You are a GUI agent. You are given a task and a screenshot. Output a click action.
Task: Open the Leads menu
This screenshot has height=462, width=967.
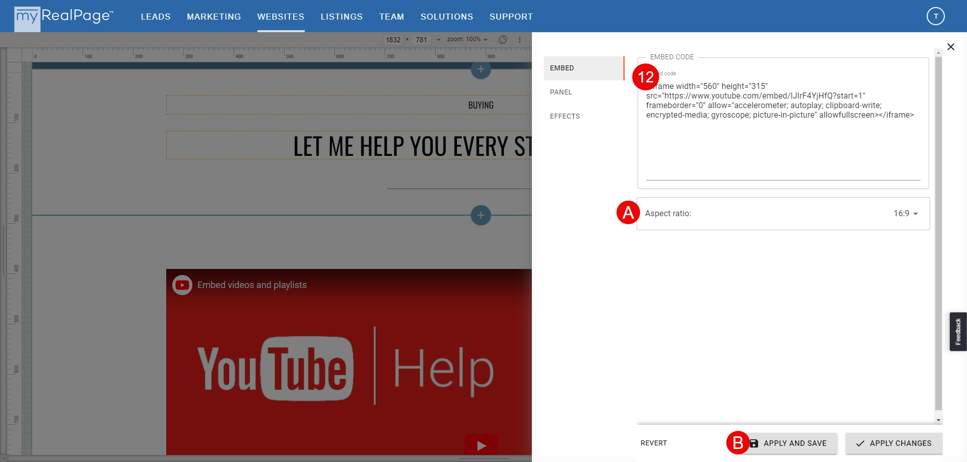[156, 17]
